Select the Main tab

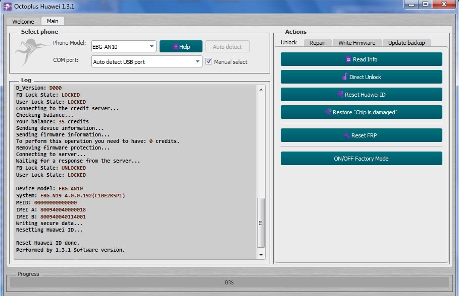53,21
